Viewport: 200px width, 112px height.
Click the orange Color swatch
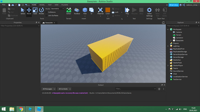click(108, 10)
